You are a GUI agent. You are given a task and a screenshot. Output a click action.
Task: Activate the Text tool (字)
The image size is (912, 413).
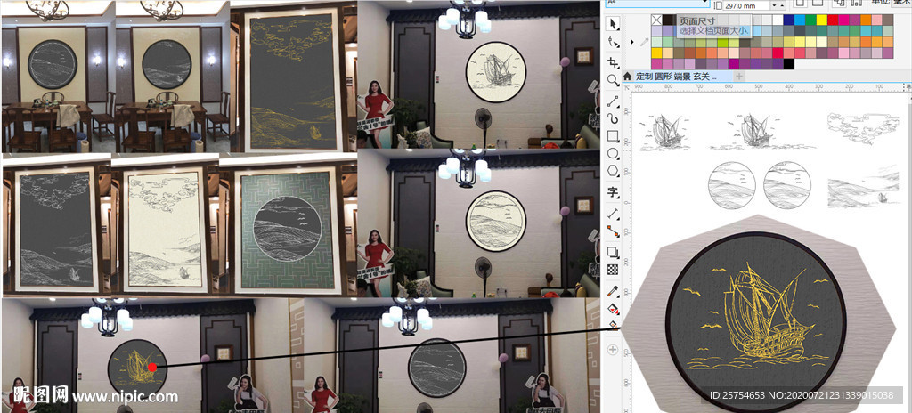click(x=613, y=191)
